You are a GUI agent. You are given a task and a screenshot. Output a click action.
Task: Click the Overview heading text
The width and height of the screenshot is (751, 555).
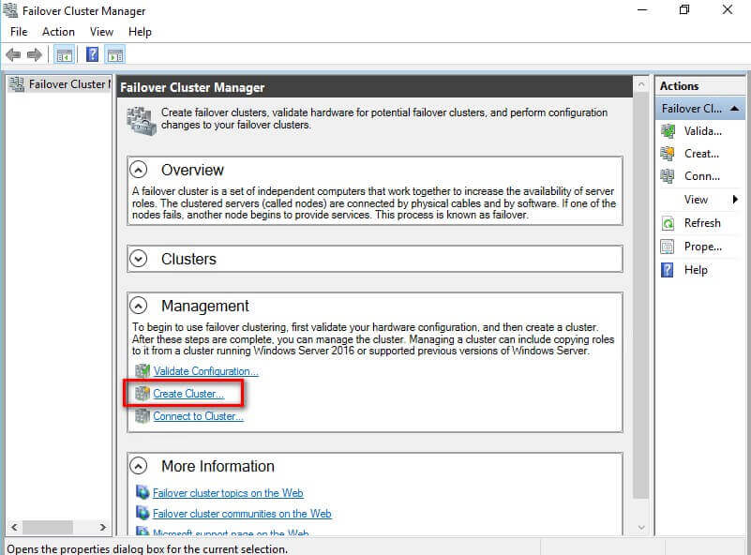192,170
